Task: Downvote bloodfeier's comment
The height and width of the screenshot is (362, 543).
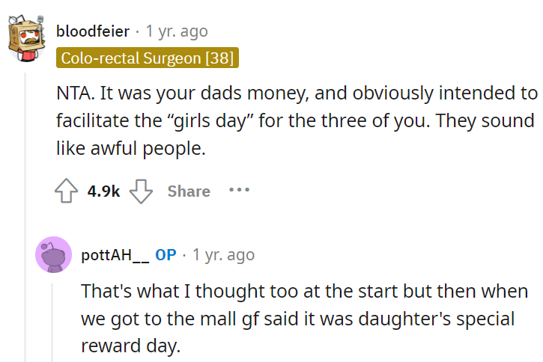Action: pos(141,191)
